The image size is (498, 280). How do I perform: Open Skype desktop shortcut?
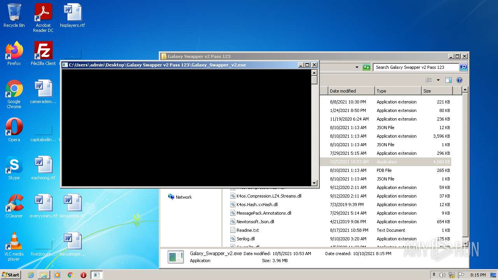coord(14,168)
